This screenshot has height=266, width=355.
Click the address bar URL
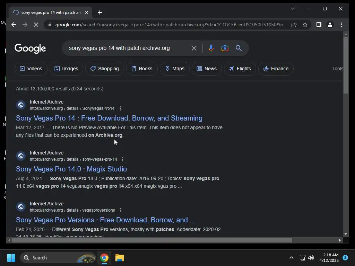coord(171,25)
